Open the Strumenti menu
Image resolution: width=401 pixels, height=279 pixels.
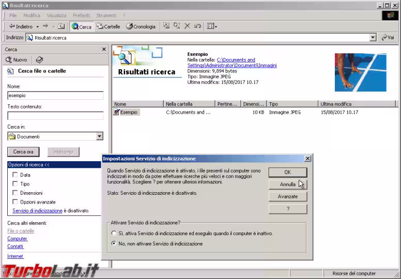[106, 16]
